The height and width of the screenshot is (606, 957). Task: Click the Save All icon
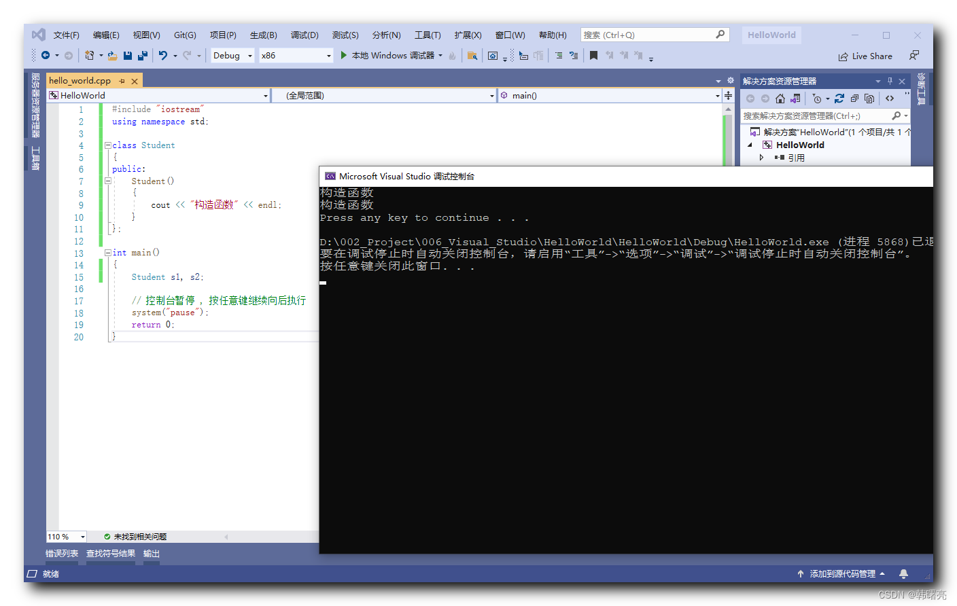point(143,56)
